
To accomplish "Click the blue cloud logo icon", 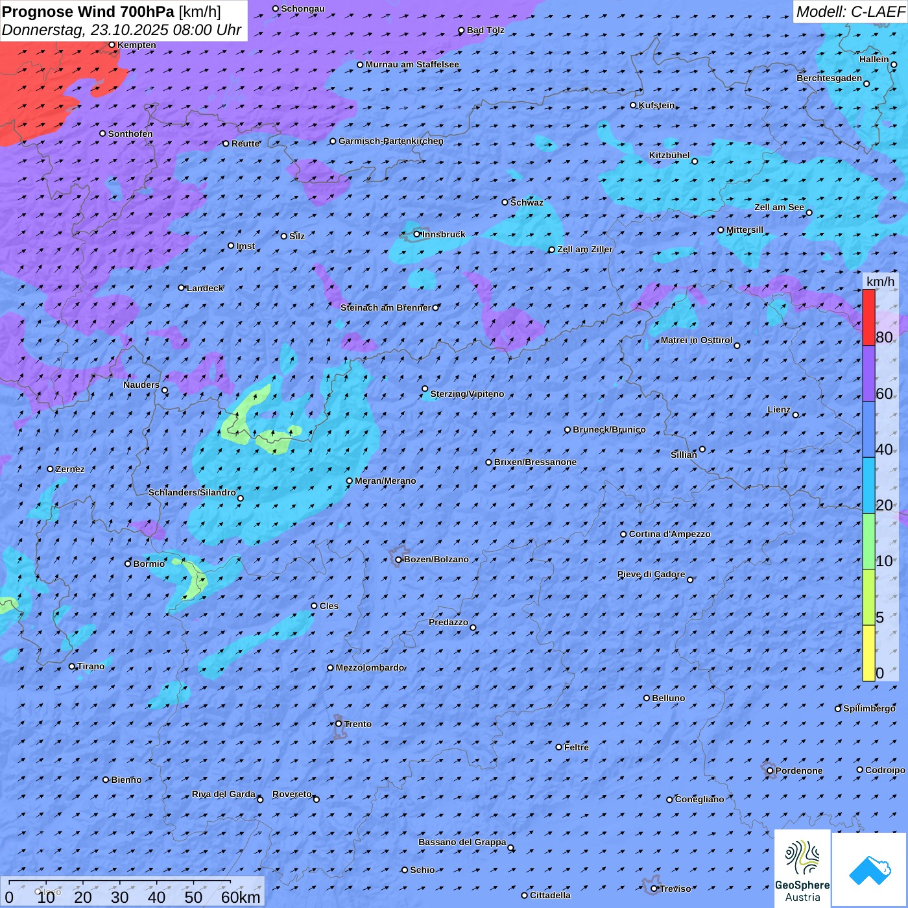I will [x=869, y=870].
